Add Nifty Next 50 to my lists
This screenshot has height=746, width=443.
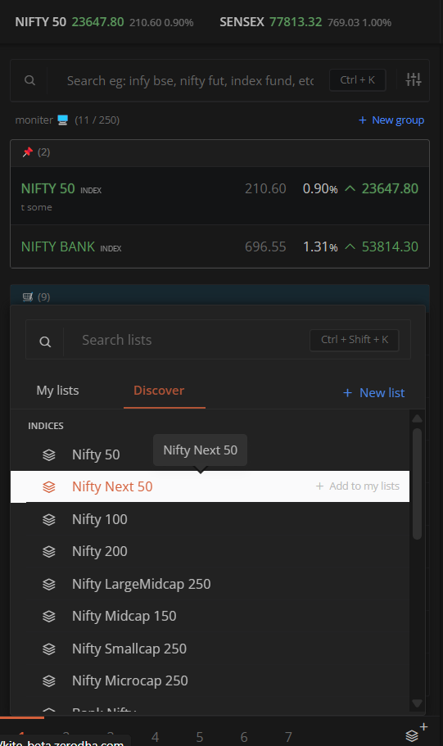358,486
